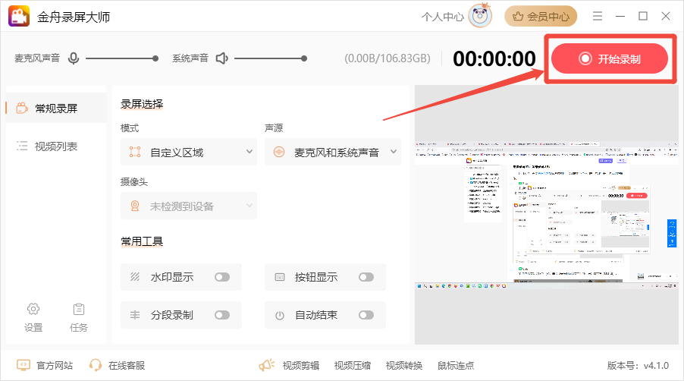
Task: Click the screen preview thumbnail
Action: pyautogui.click(x=547, y=215)
